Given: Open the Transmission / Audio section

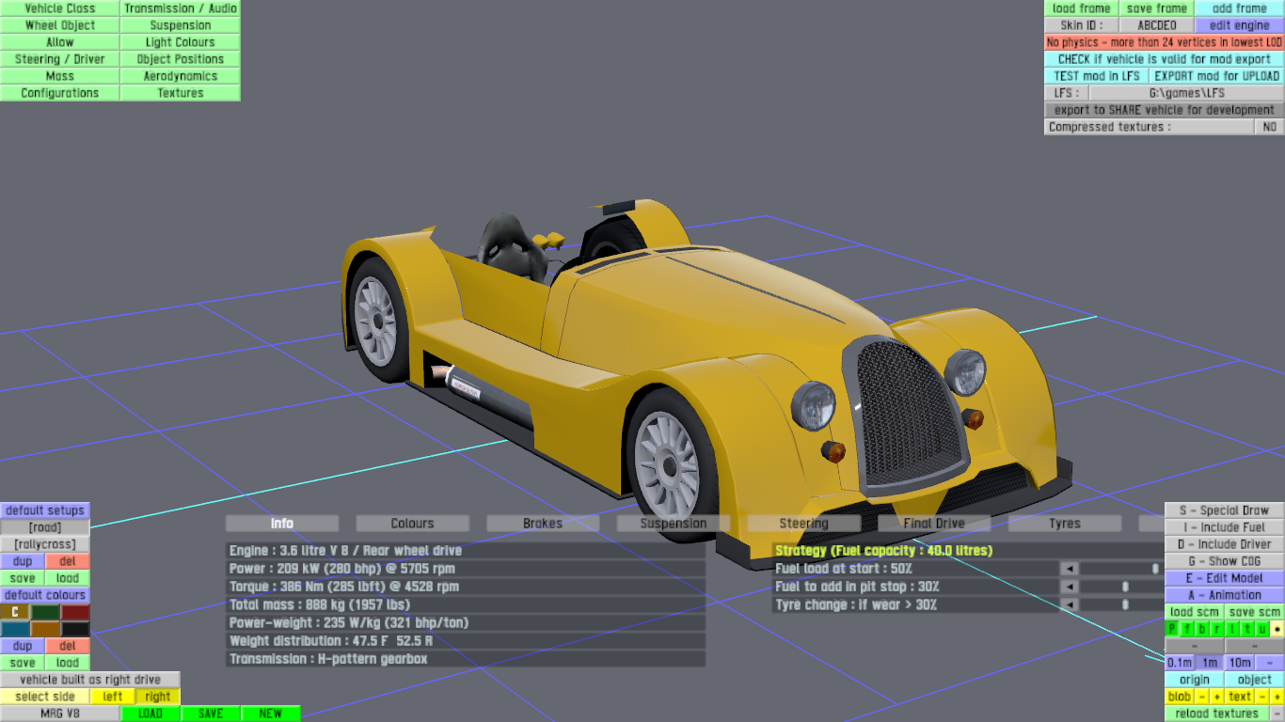Looking at the screenshot, I should [x=181, y=8].
